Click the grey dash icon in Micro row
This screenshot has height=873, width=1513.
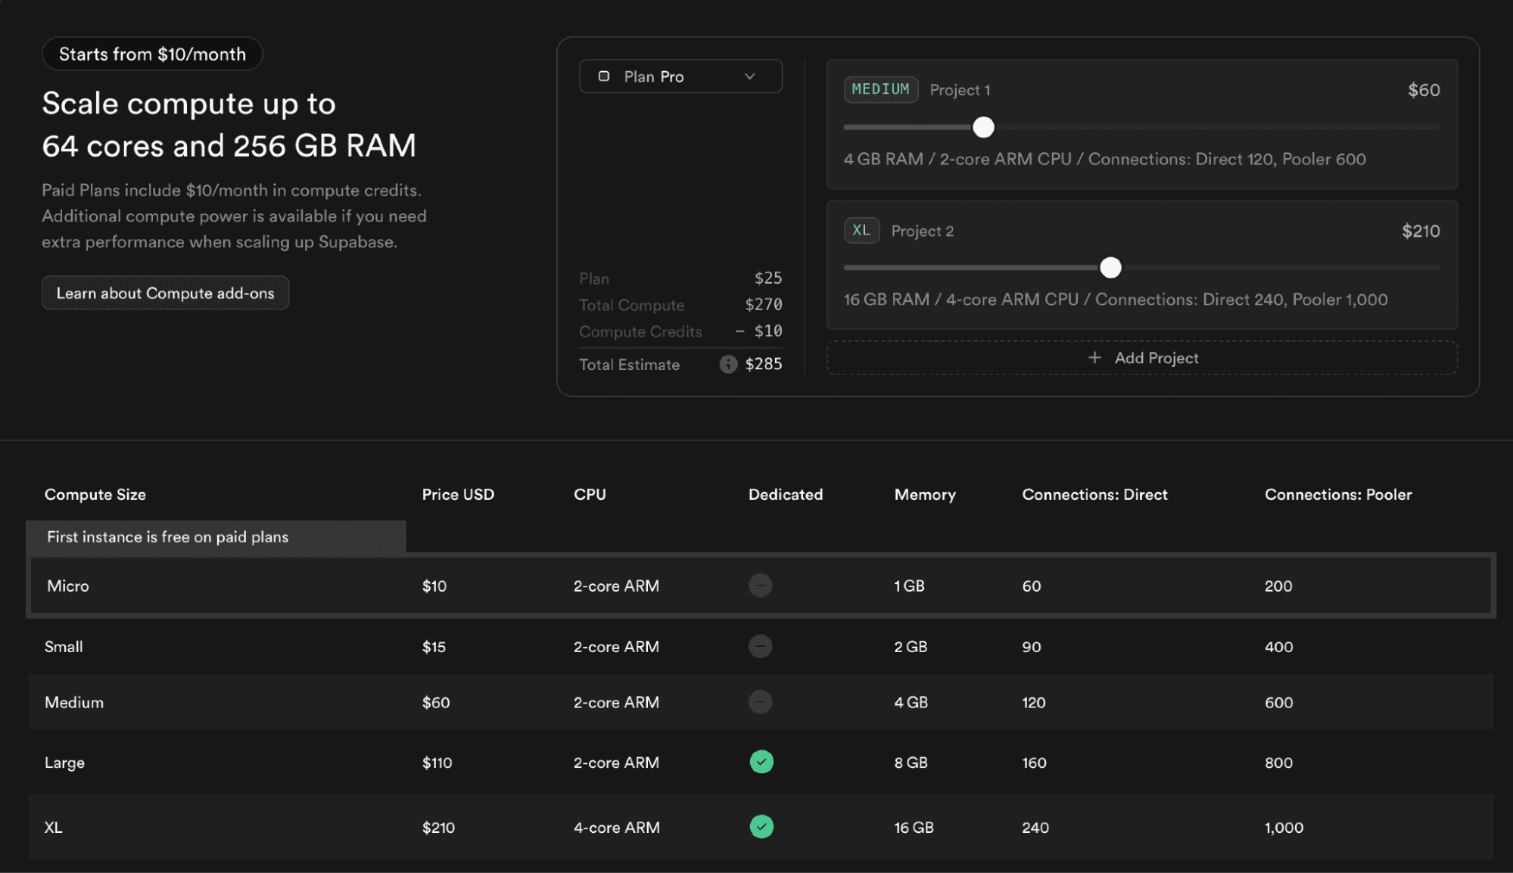pyautogui.click(x=761, y=586)
